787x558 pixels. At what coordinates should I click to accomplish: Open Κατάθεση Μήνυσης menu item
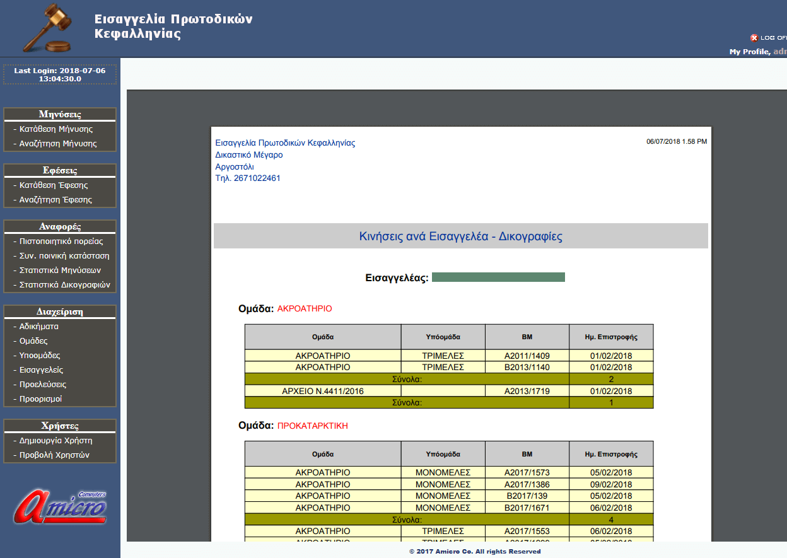[56, 129]
